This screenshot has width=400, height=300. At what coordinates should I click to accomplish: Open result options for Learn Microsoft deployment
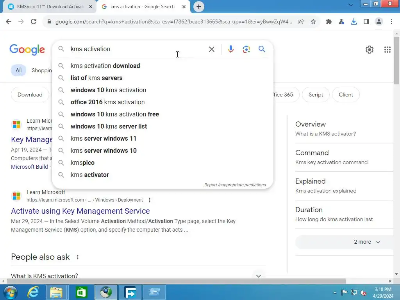click(150, 200)
